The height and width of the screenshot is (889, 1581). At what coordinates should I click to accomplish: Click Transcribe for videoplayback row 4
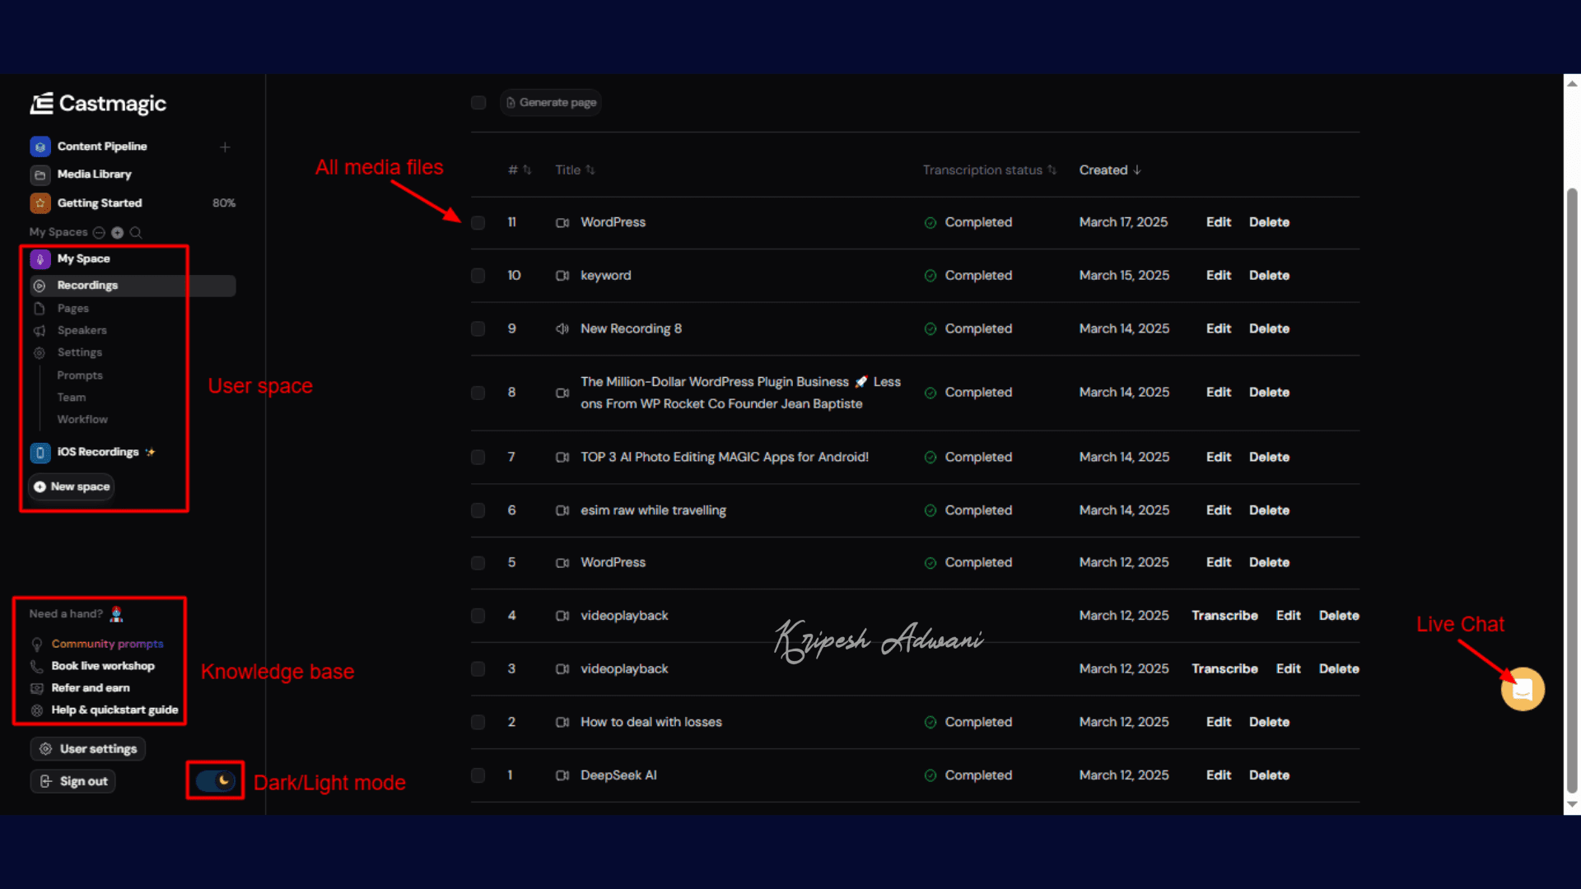coord(1224,616)
